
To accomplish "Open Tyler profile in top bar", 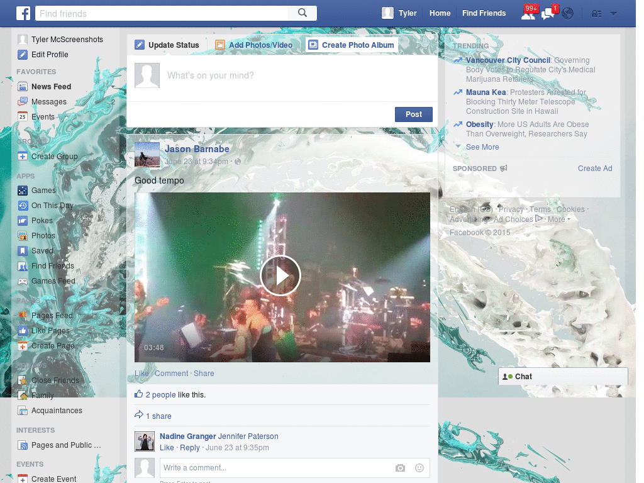I will pos(399,13).
